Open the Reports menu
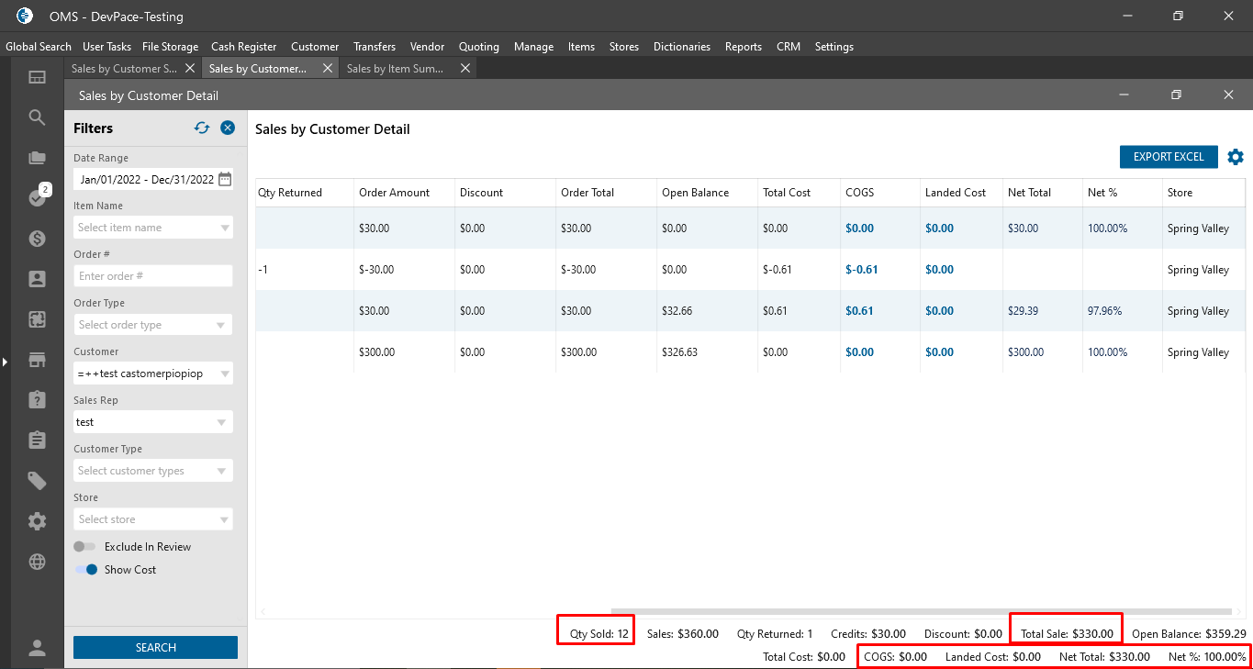 point(743,47)
